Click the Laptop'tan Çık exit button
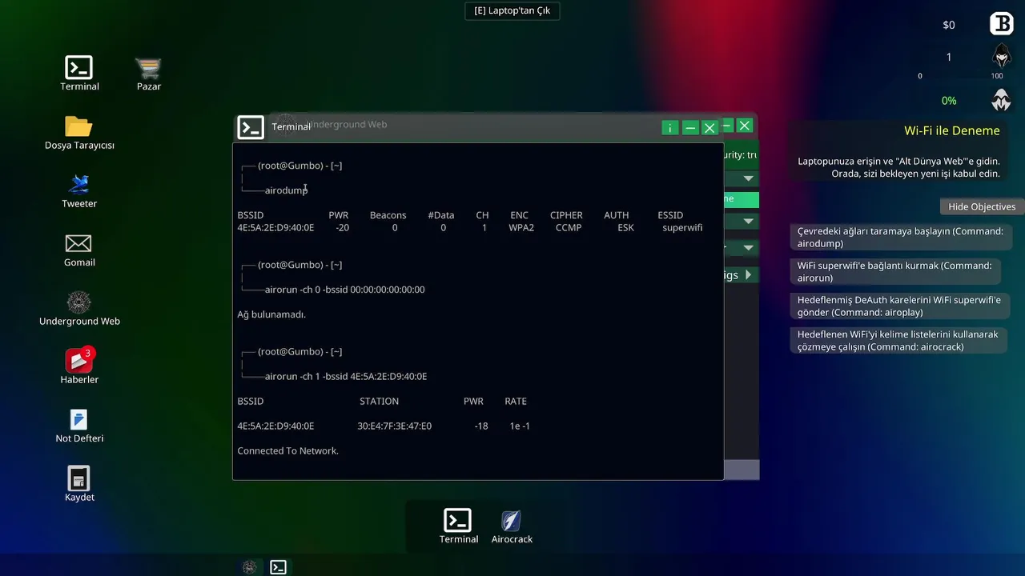The height and width of the screenshot is (576, 1025). click(512, 10)
